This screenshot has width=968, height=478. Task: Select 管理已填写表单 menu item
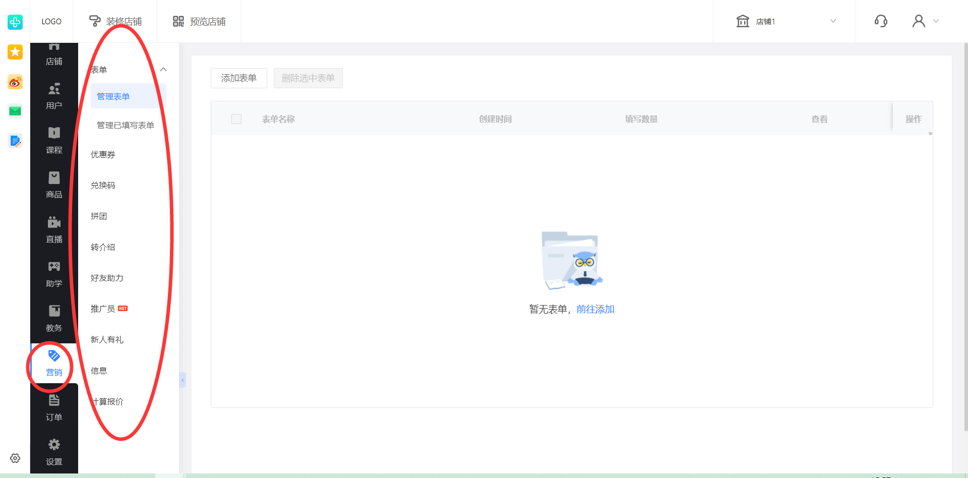[x=126, y=125]
